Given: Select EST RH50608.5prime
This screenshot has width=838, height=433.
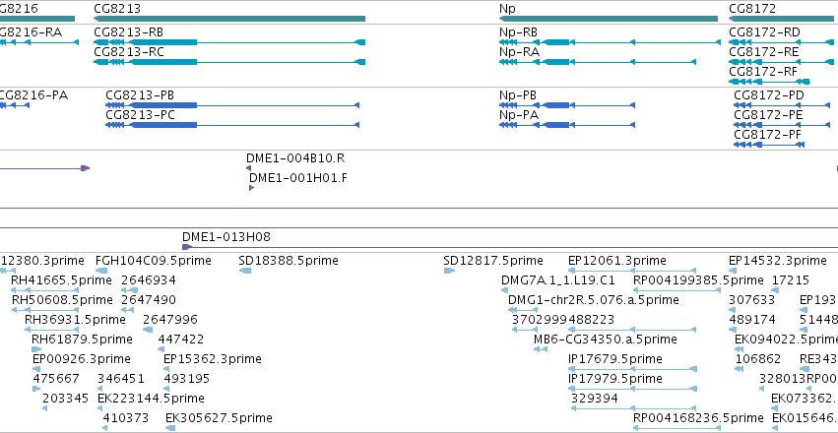Looking at the screenshot, I should point(45,310).
